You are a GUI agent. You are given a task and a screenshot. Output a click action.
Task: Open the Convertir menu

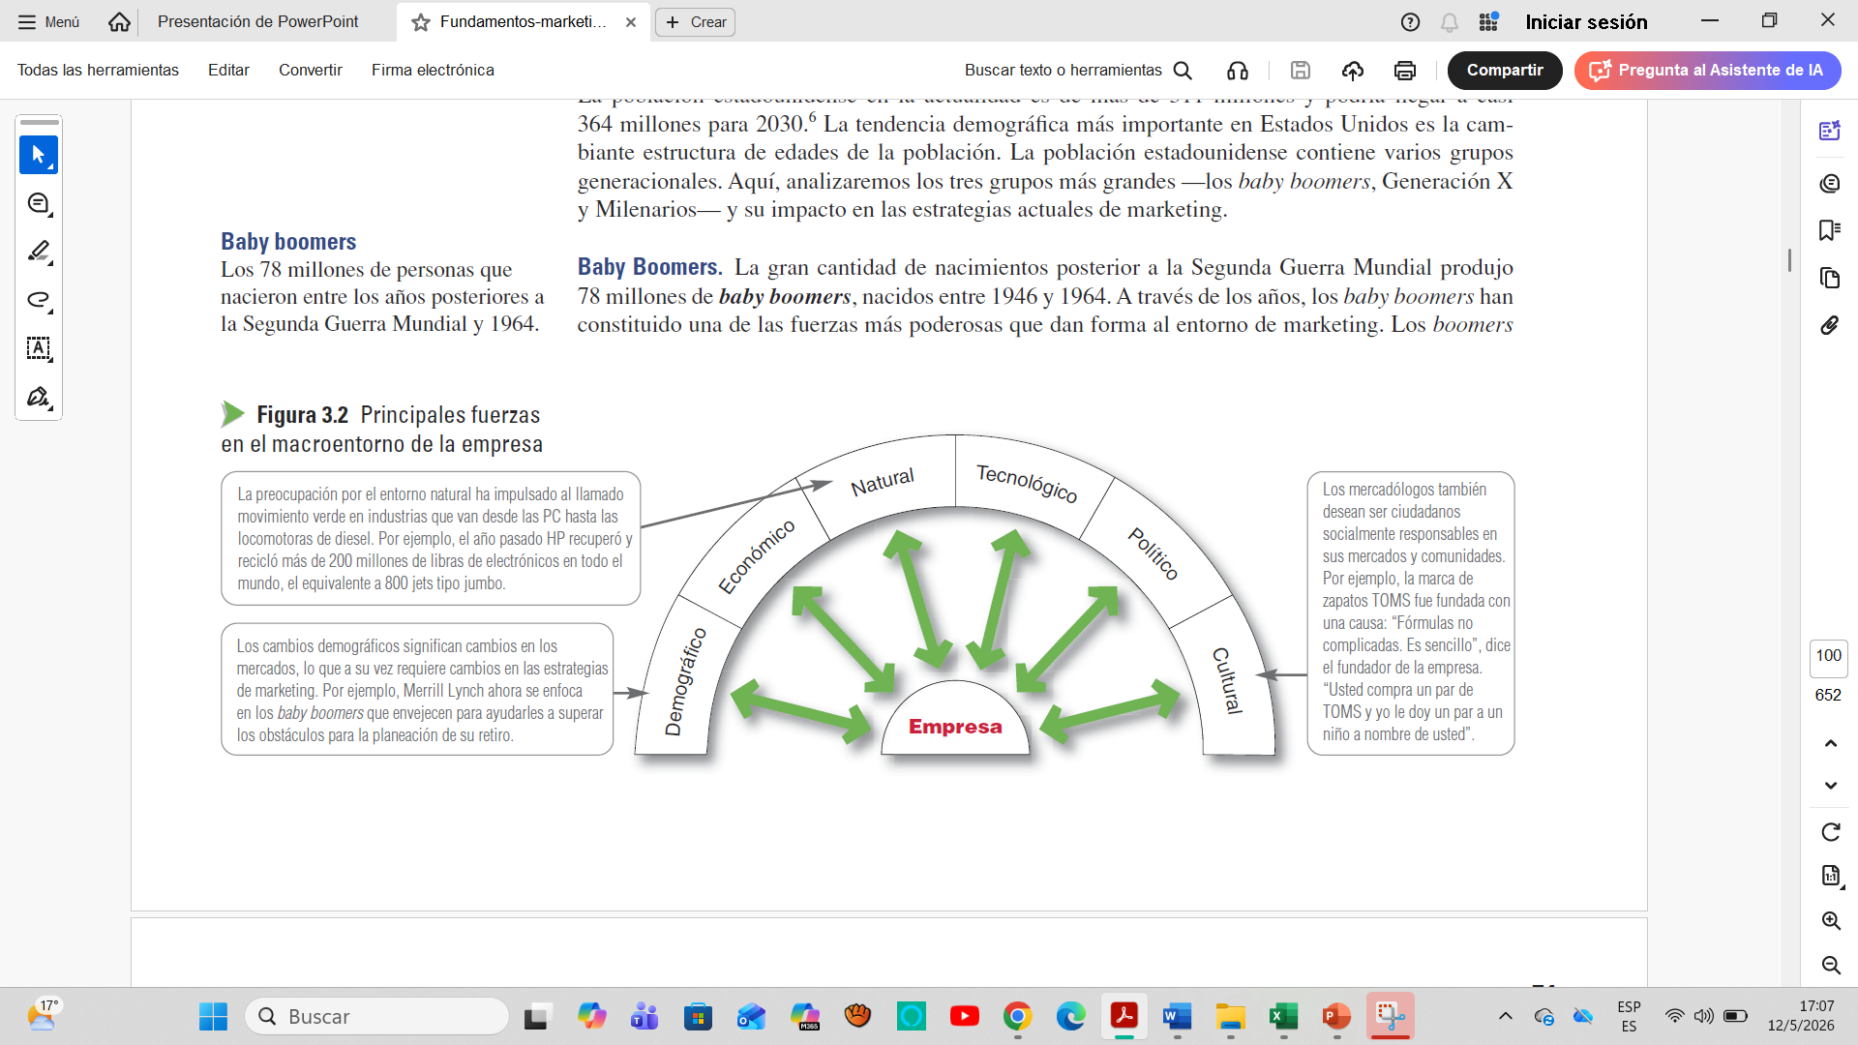pos(310,70)
